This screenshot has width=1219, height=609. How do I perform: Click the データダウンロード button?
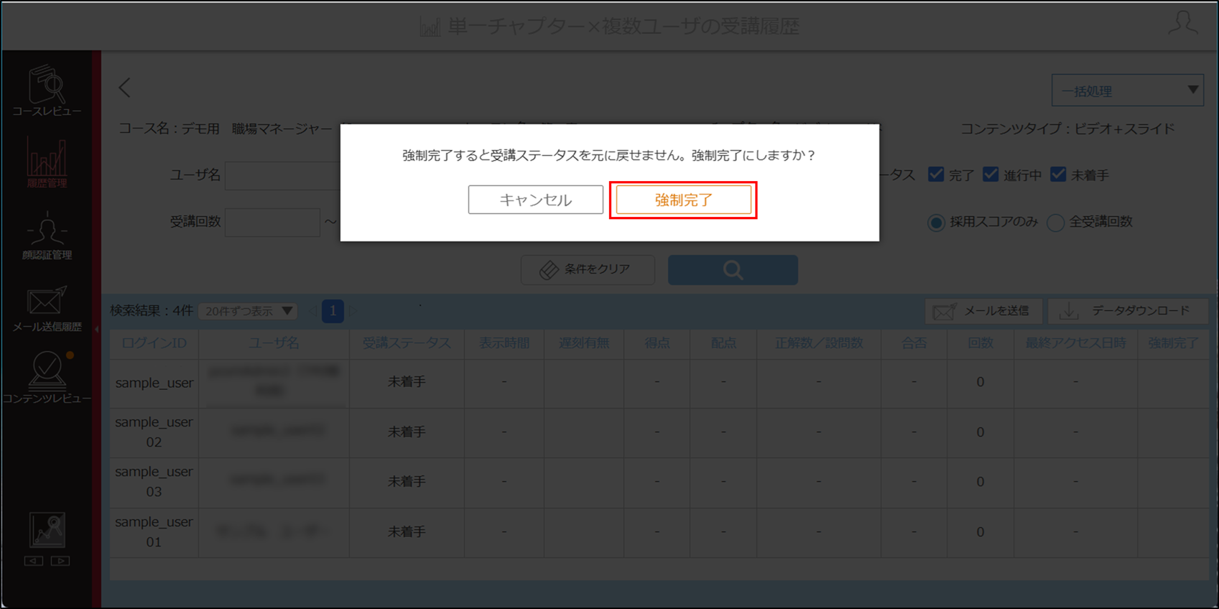1128,311
